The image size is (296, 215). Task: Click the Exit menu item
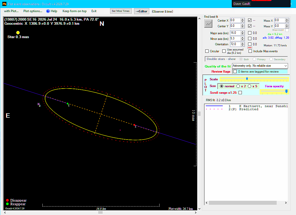click(x=94, y=11)
